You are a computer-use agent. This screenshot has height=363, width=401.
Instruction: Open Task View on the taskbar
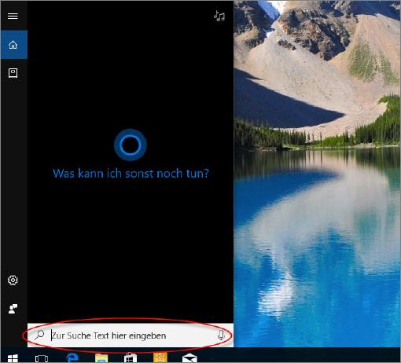pyautogui.click(x=42, y=358)
